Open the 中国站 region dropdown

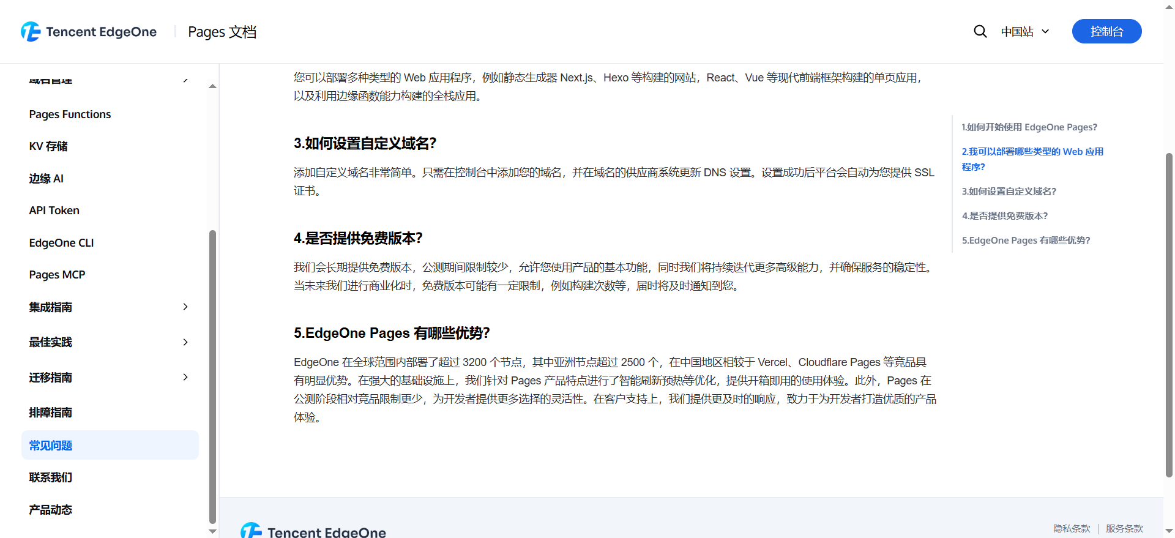1025,31
